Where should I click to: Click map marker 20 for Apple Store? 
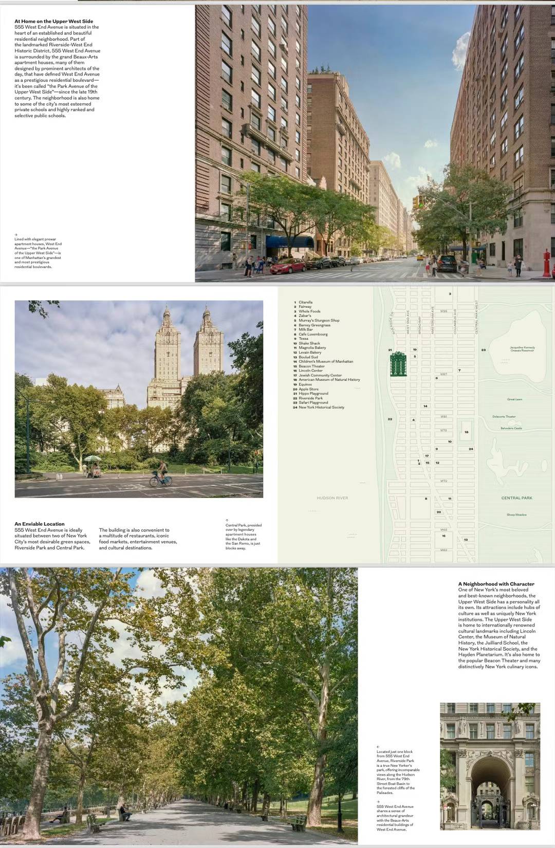pyautogui.click(x=438, y=512)
